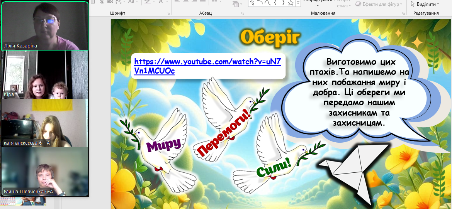The image size is (452, 209).
Task: Select the arc shape
Action: pos(260,3)
